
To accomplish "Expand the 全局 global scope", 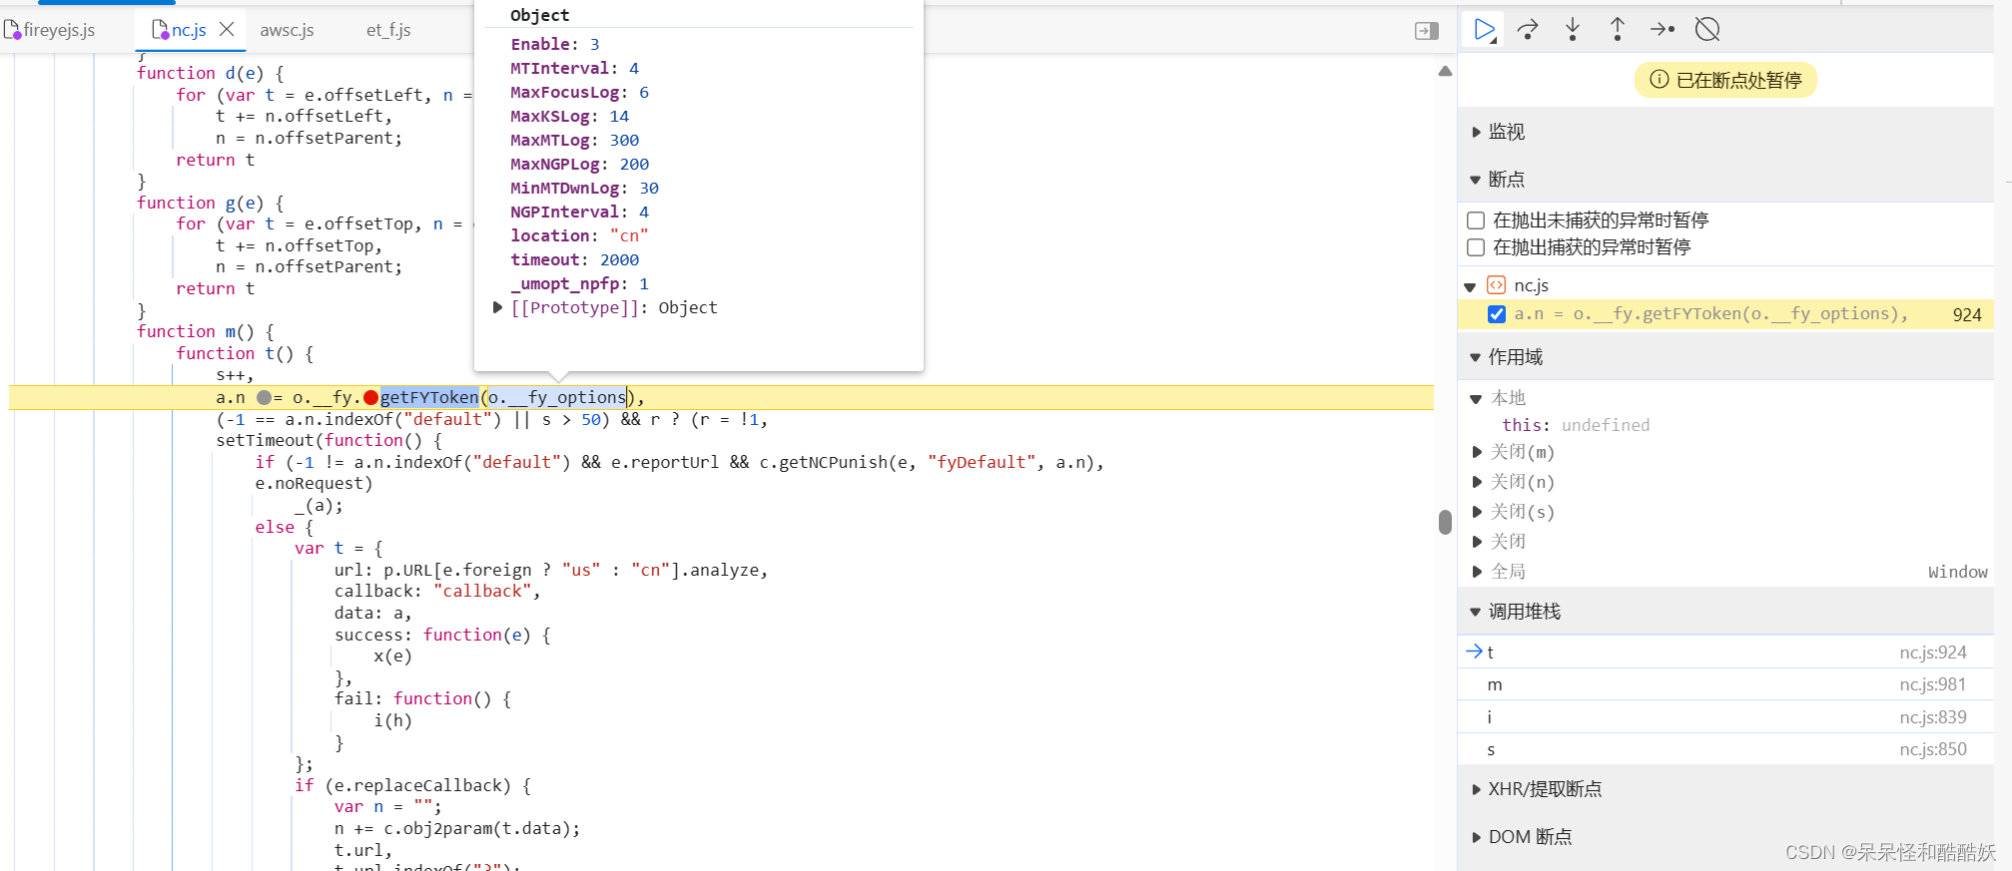I will click(x=1477, y=572).
